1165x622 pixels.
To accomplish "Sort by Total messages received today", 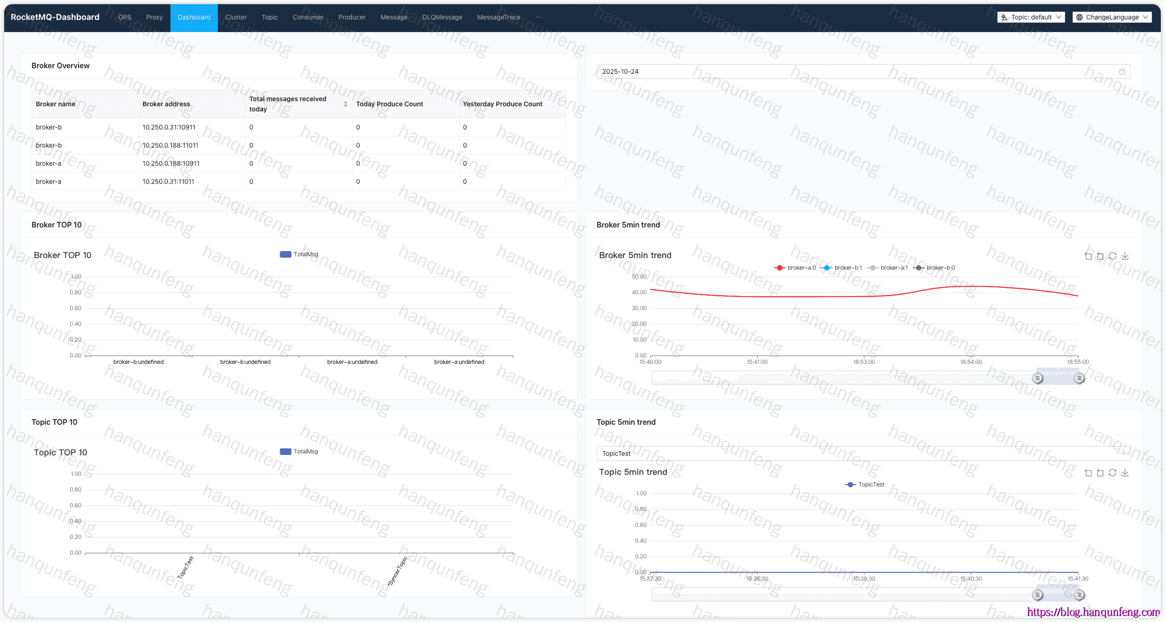I will (x=345, y=104).
